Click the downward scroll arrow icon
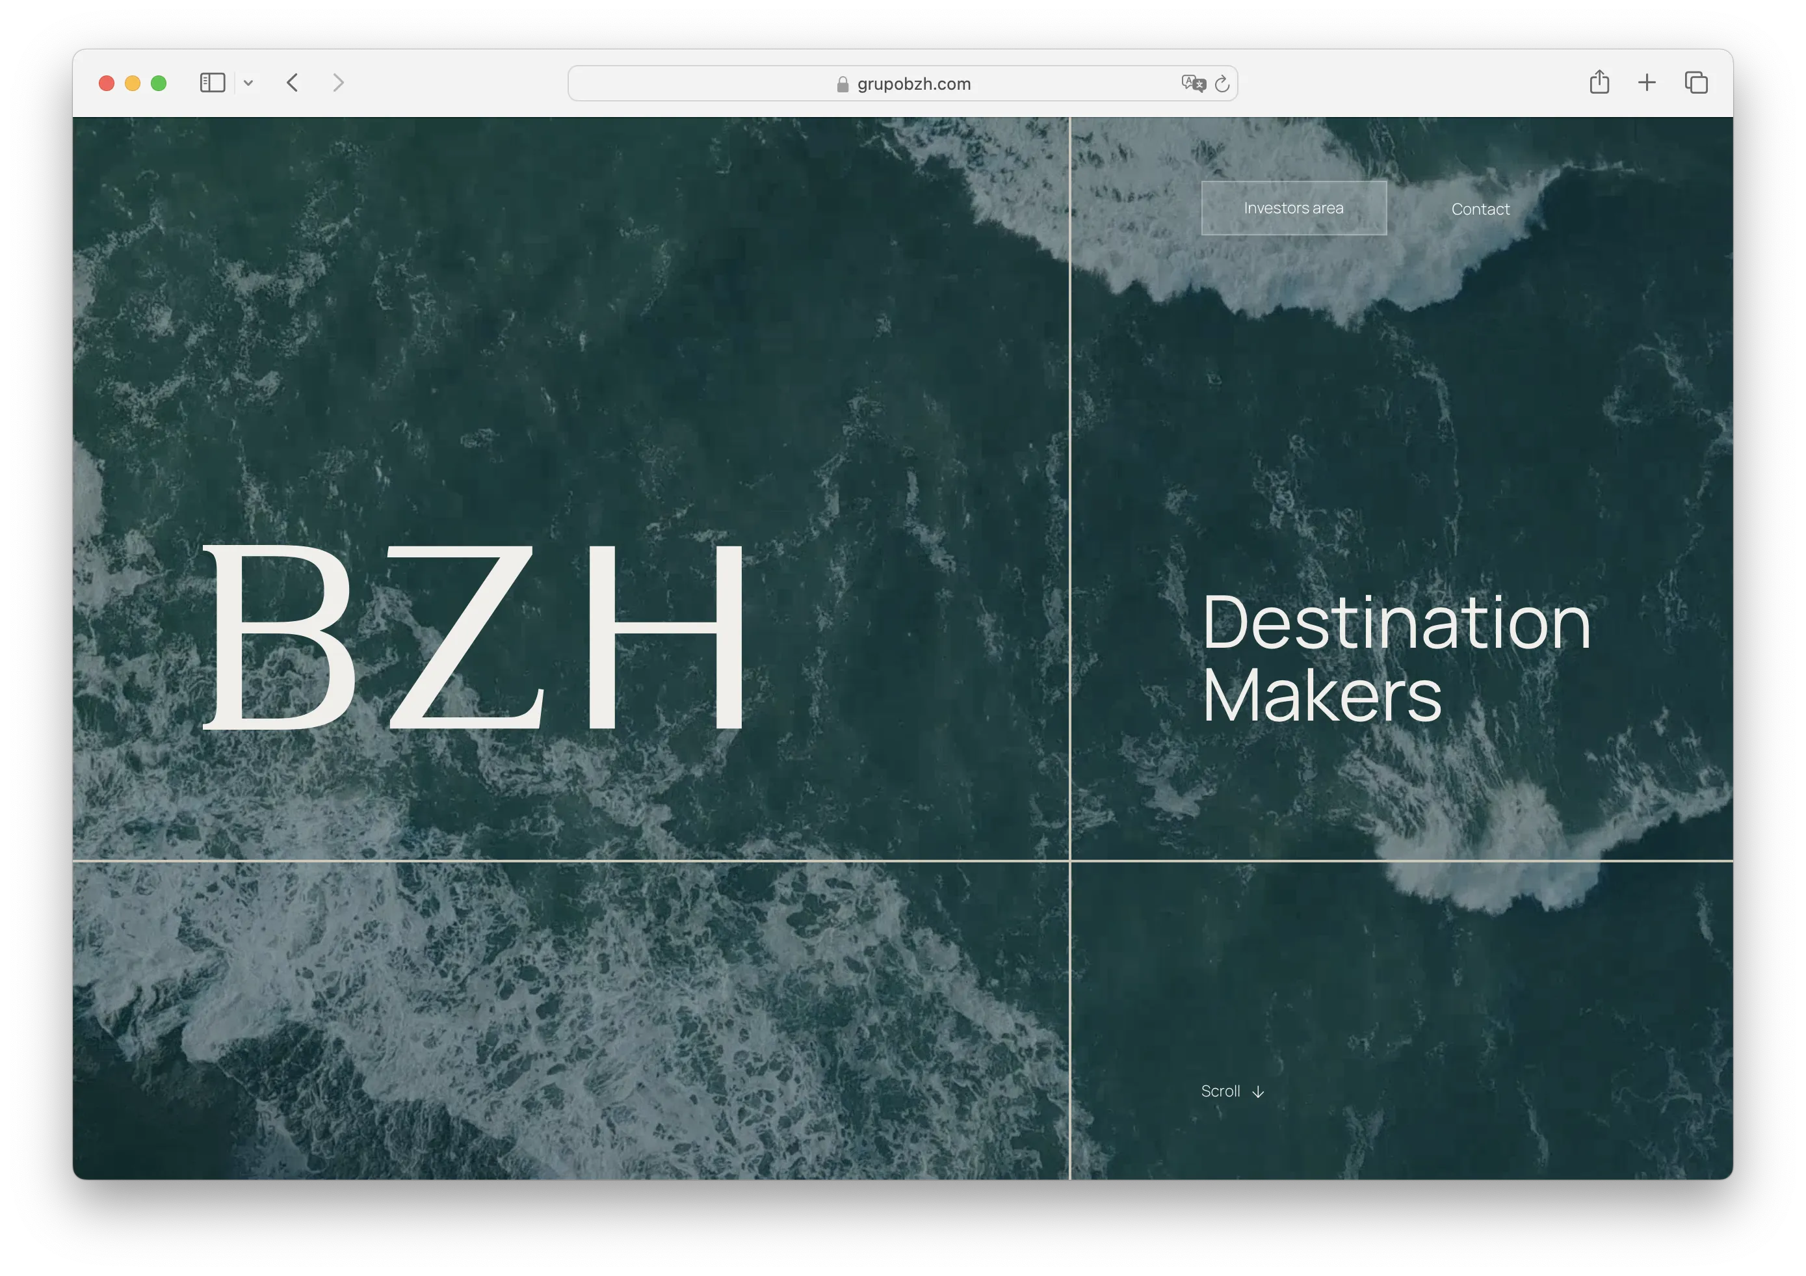 coord(1259,1092)
